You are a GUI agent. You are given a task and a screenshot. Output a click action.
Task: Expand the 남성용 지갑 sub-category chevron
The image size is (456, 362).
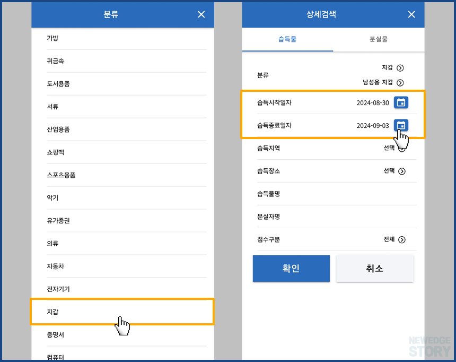click(x=402, y=82)
